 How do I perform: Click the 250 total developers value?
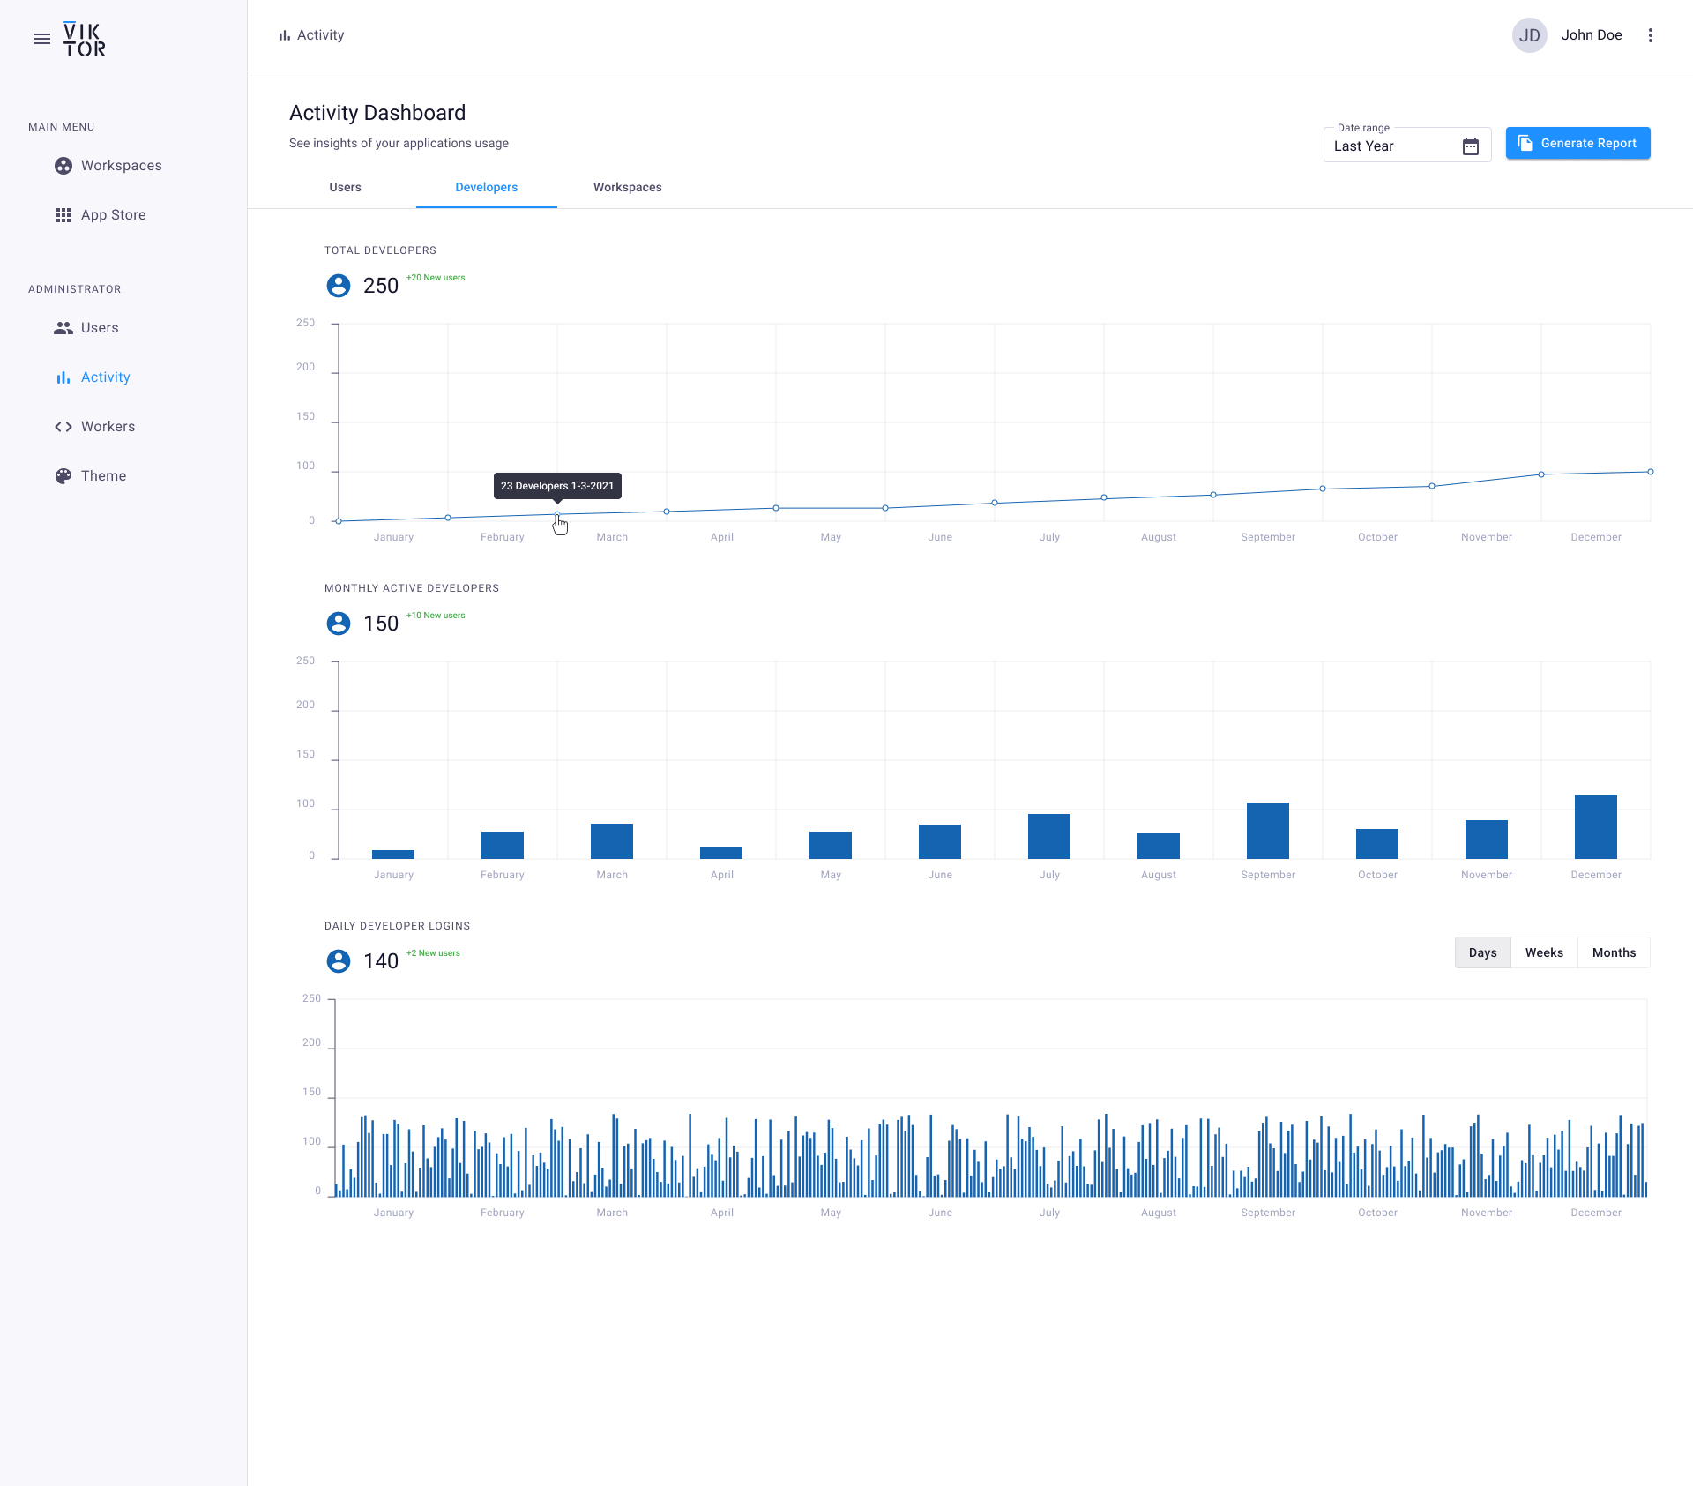tap(381, 286)
